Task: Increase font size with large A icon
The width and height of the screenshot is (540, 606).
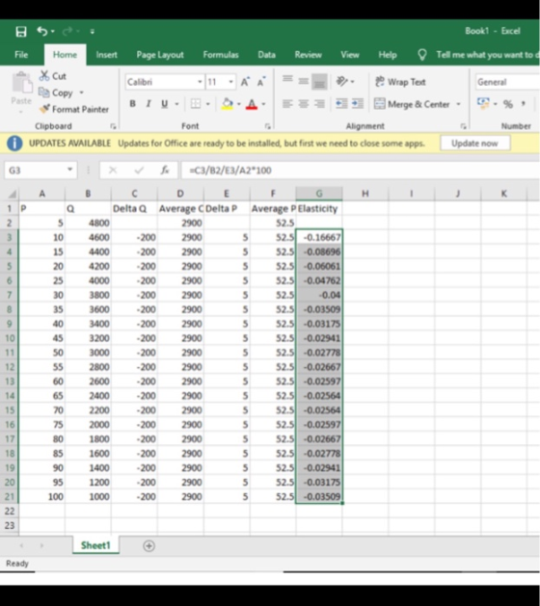Action: 245,82
